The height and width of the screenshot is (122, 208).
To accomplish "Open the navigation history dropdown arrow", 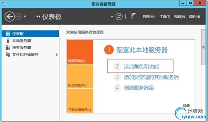I will tap(25, 17).
